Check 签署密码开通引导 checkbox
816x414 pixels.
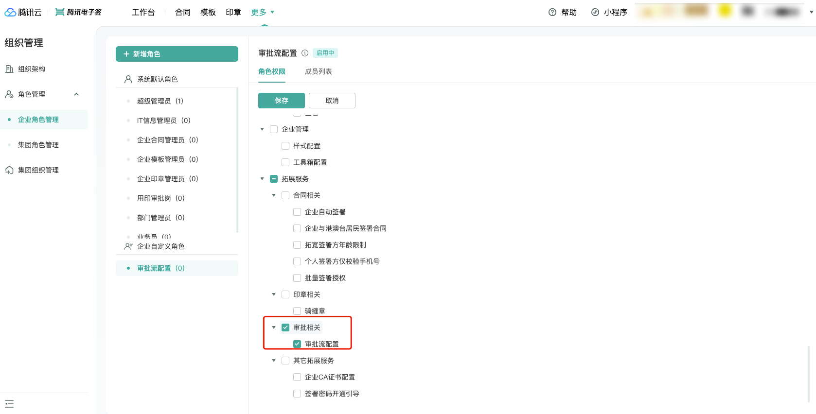[x=297, y=394]
